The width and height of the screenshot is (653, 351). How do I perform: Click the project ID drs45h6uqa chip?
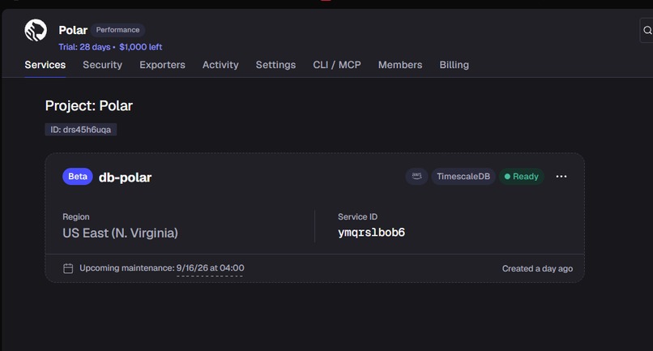81,130
